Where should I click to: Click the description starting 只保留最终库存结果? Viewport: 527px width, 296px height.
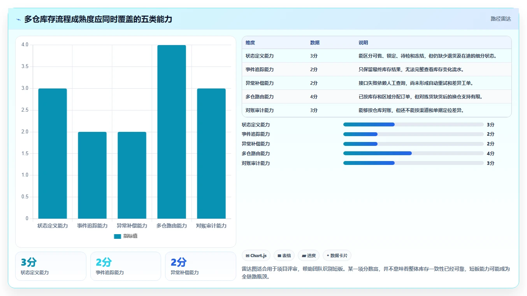coord(412,70)
